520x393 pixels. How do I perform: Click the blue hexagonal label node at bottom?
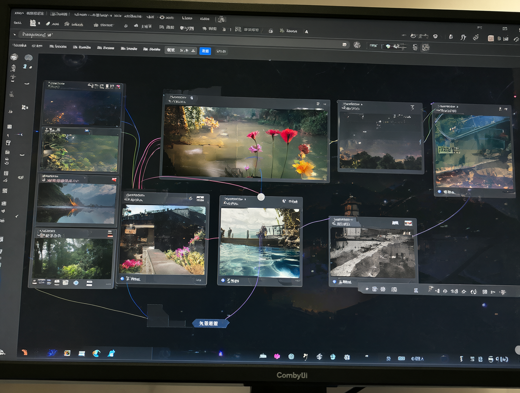pos(210,323)
